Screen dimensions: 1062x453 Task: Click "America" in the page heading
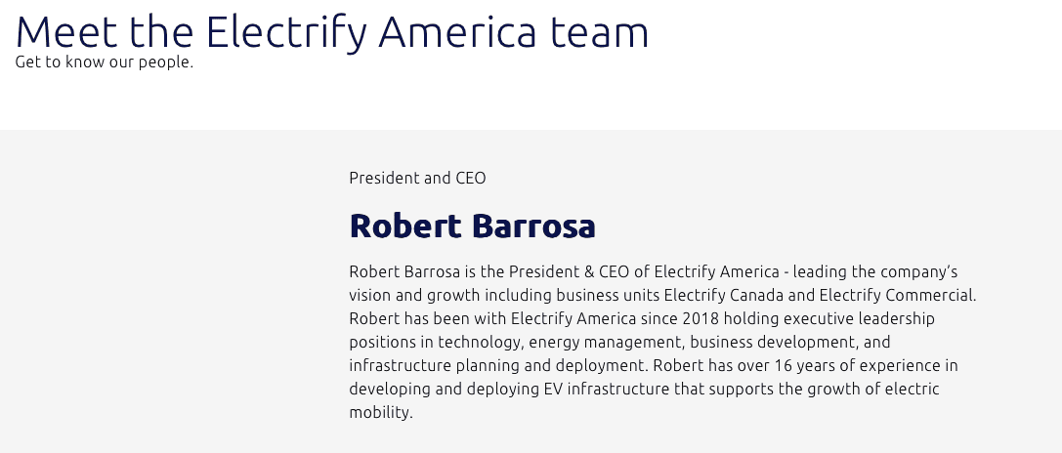pyautogui.click(x=457, y=32)
